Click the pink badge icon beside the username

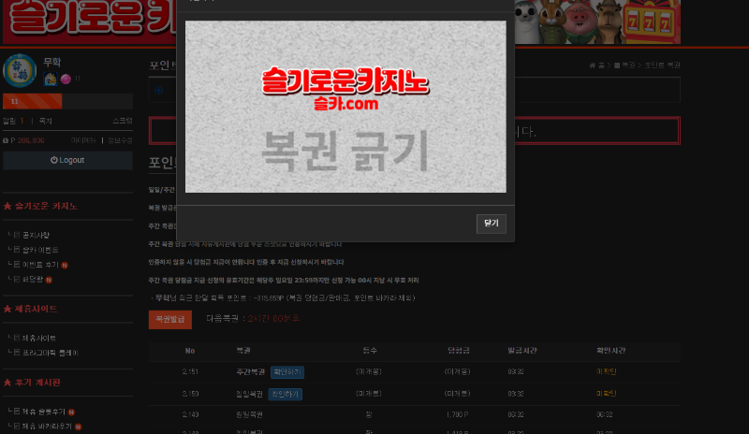(x=66, y=80)
